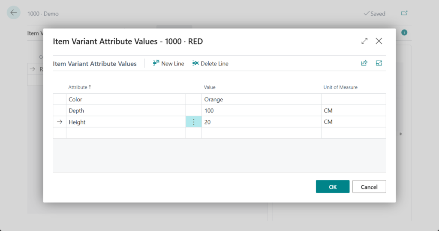Close the Item Variant Attribute Values dialog
This screenshot has height=231, width=439.
tap(379, 41)
